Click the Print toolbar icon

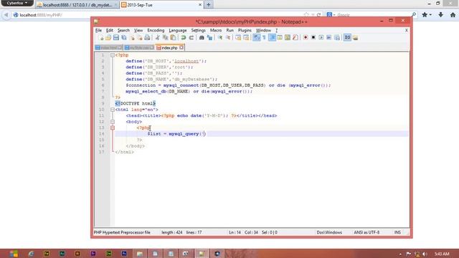point(147,38)
